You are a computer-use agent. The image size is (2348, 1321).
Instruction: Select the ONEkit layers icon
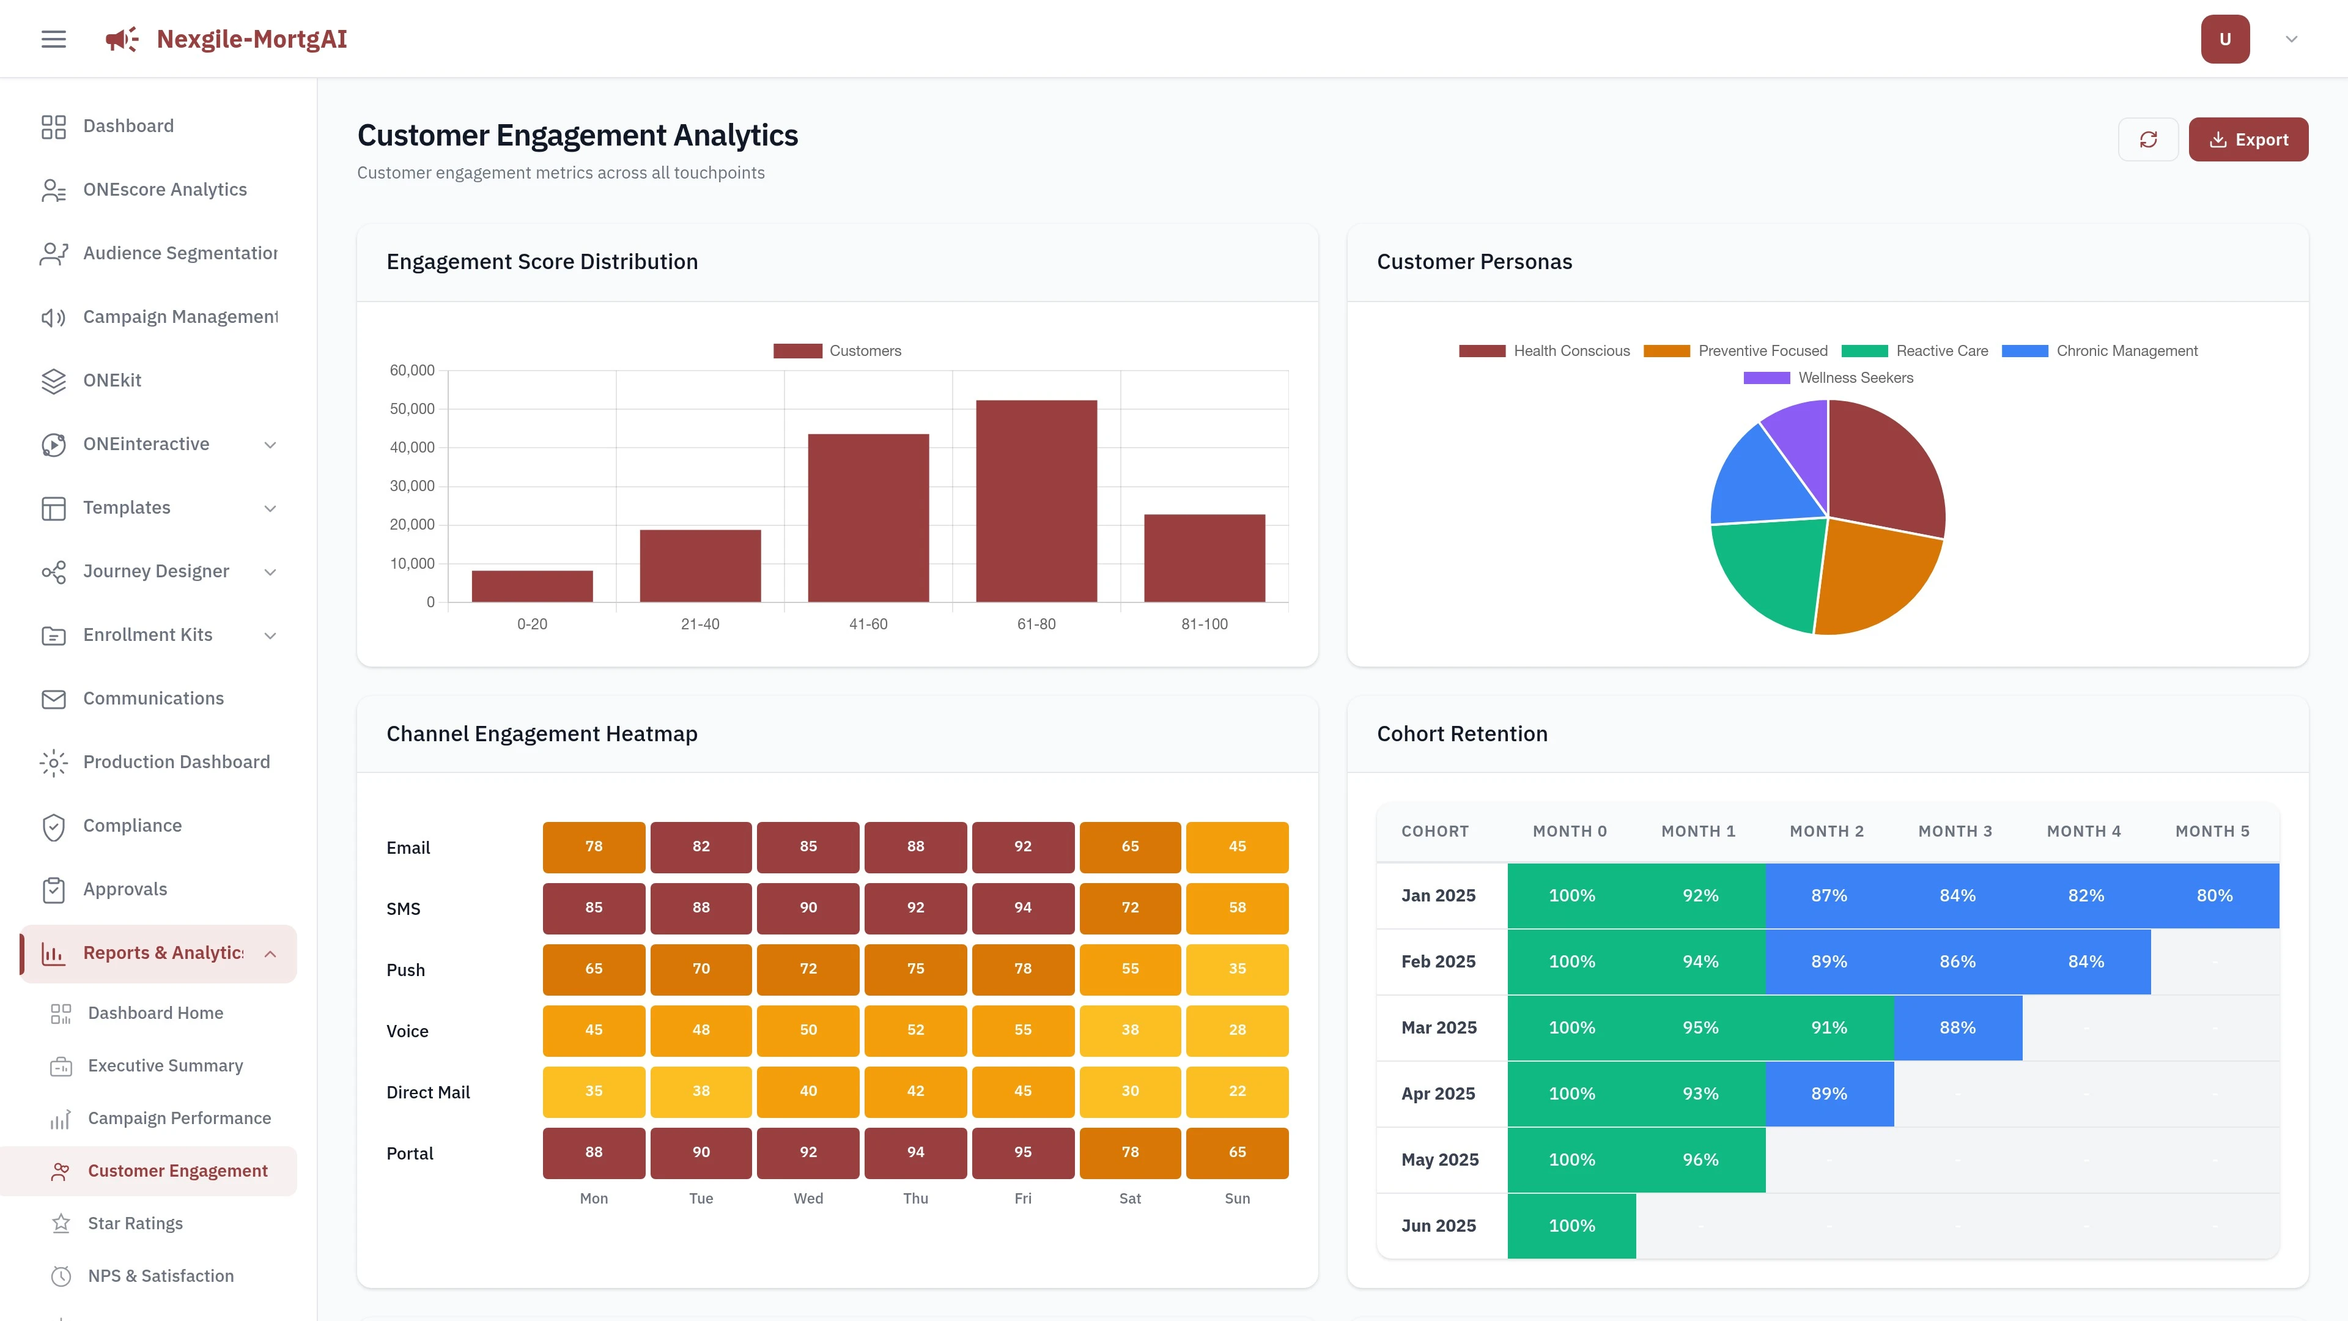pyautogui.click(x=53, y=380)
